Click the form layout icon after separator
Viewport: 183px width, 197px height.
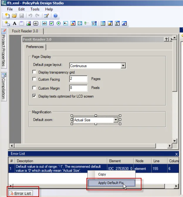tap(103, 23)
